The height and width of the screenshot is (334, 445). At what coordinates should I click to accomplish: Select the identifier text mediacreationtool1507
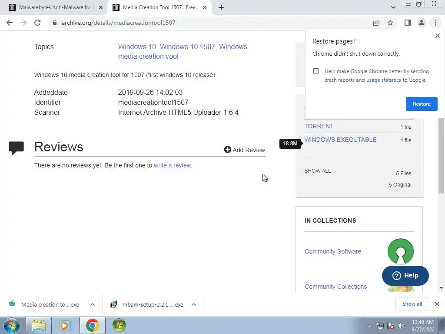pyautogui.click(x=153, y=102)
